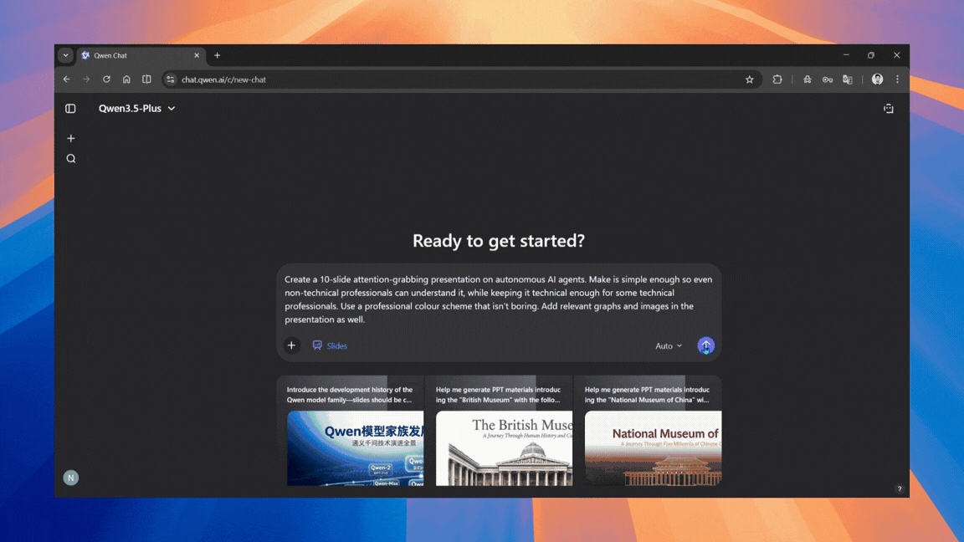
Task: Select the "British Museum" example prompt text
Action: pos(498,395)
